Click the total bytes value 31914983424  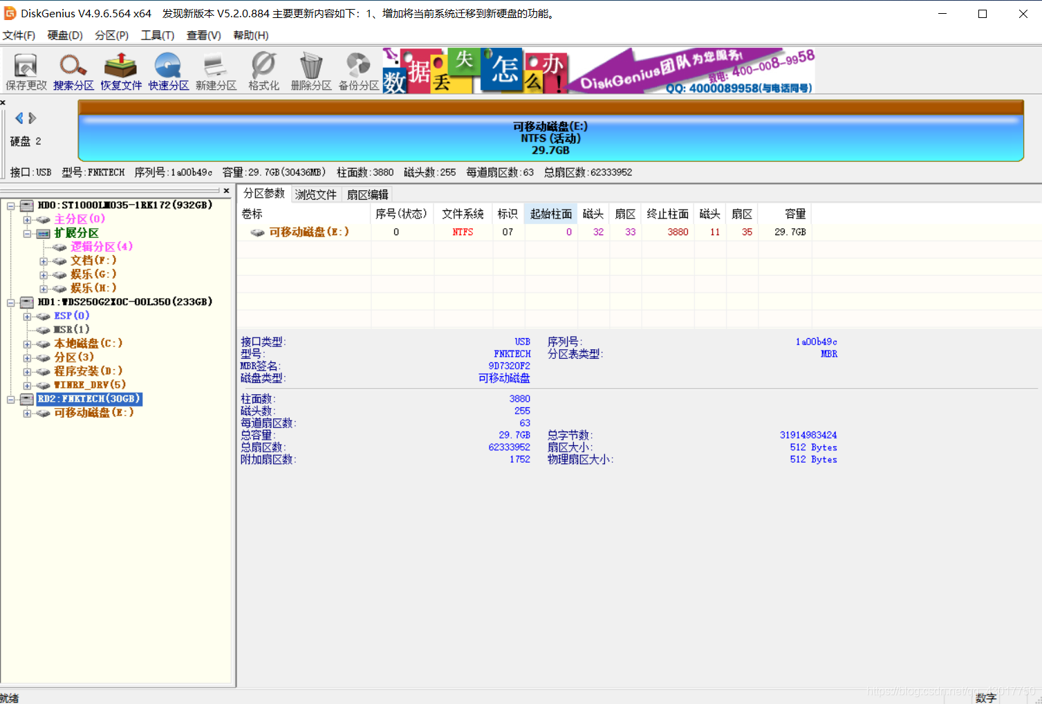(x=808, y=435)
